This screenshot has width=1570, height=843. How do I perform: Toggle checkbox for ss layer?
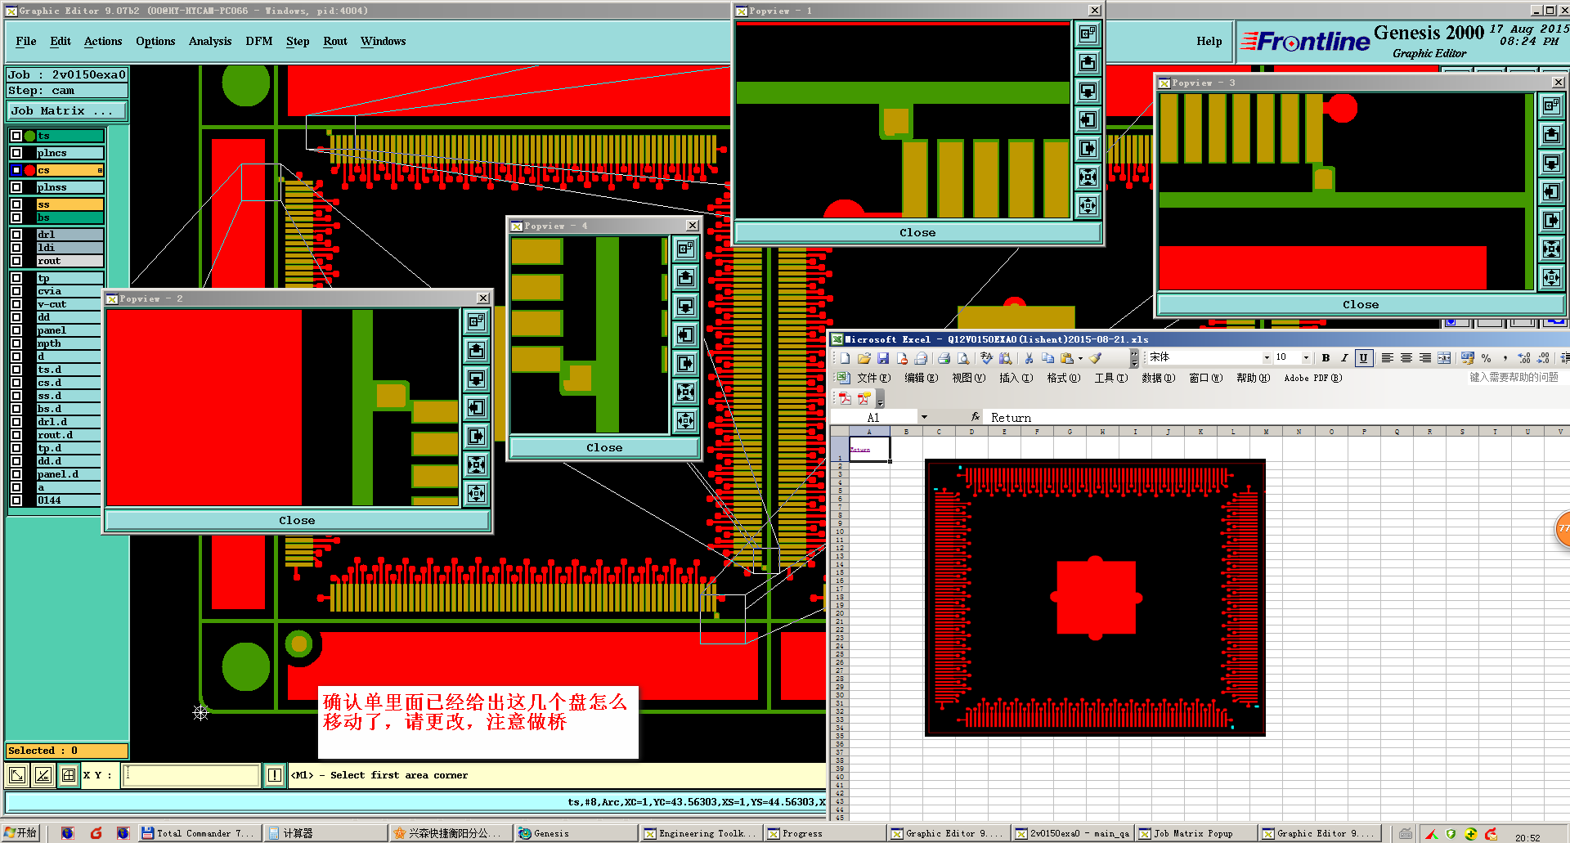(x=16, y=204)
